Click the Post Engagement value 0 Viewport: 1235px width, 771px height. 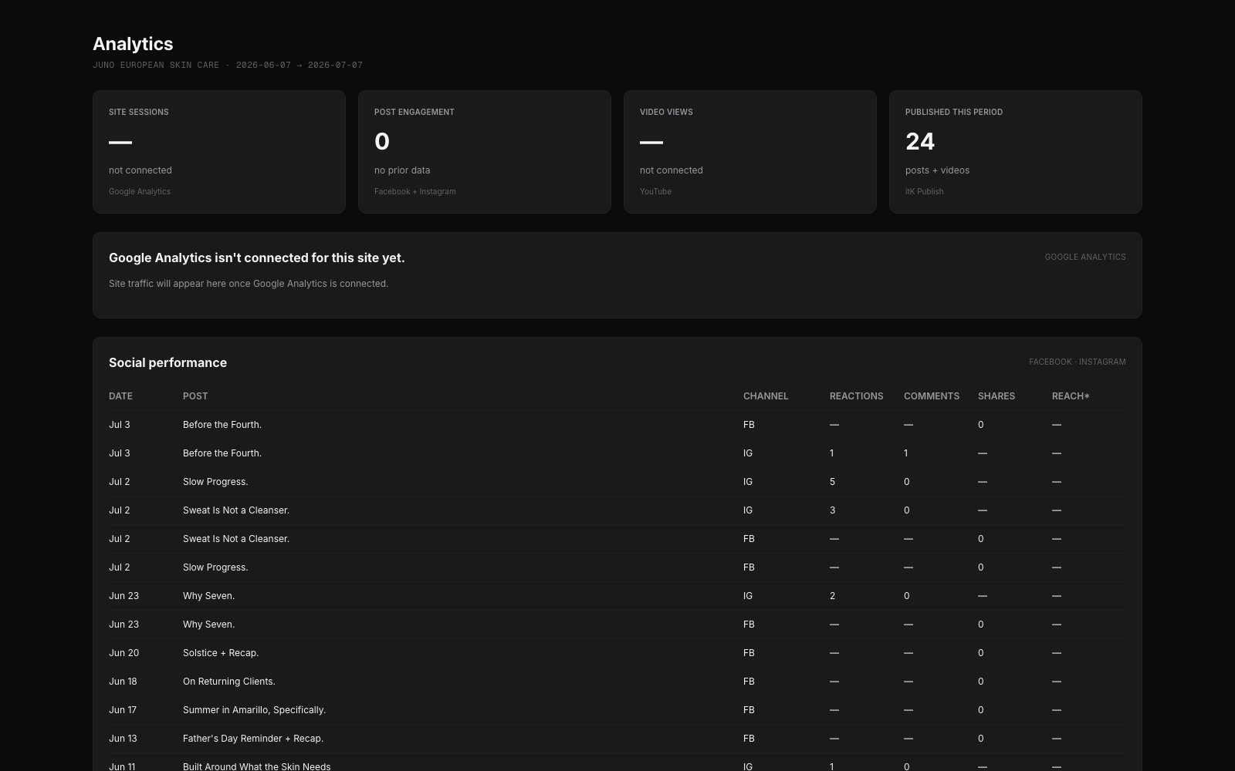click(382, 141)
